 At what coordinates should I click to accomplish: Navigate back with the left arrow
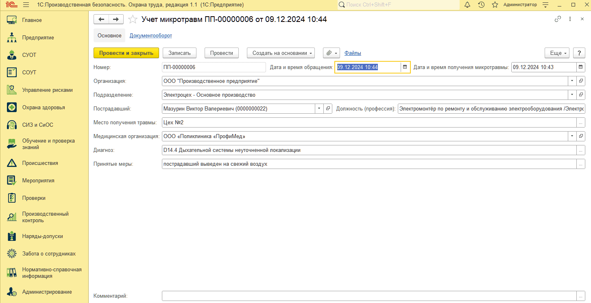pyautogui.click(x=101, y=19)
